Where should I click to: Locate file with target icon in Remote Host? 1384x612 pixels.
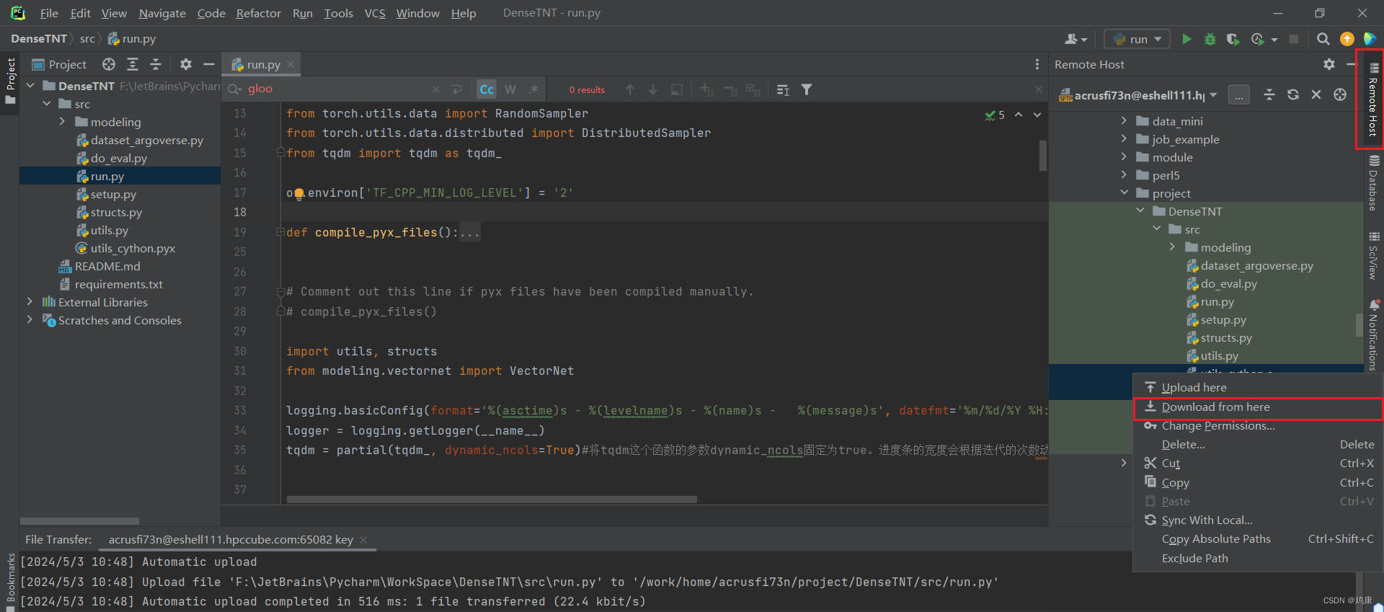pos(1340,94)
